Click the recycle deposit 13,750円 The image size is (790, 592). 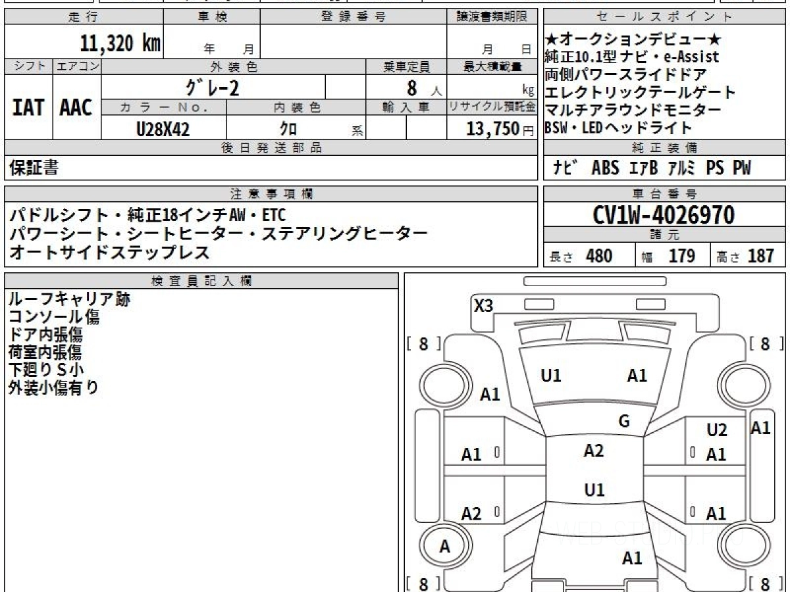[x=500, y=130]
